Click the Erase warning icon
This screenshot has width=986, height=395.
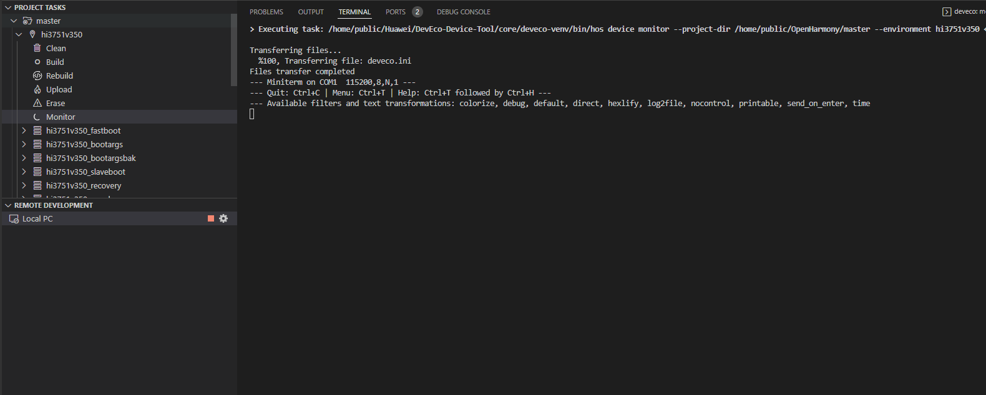[x=37, y=103]
